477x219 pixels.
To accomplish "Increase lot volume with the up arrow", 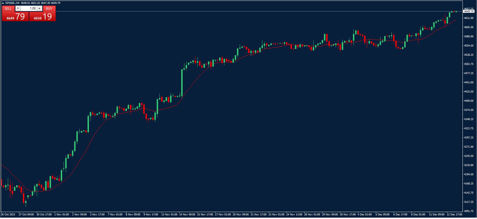I will (40, 8).
